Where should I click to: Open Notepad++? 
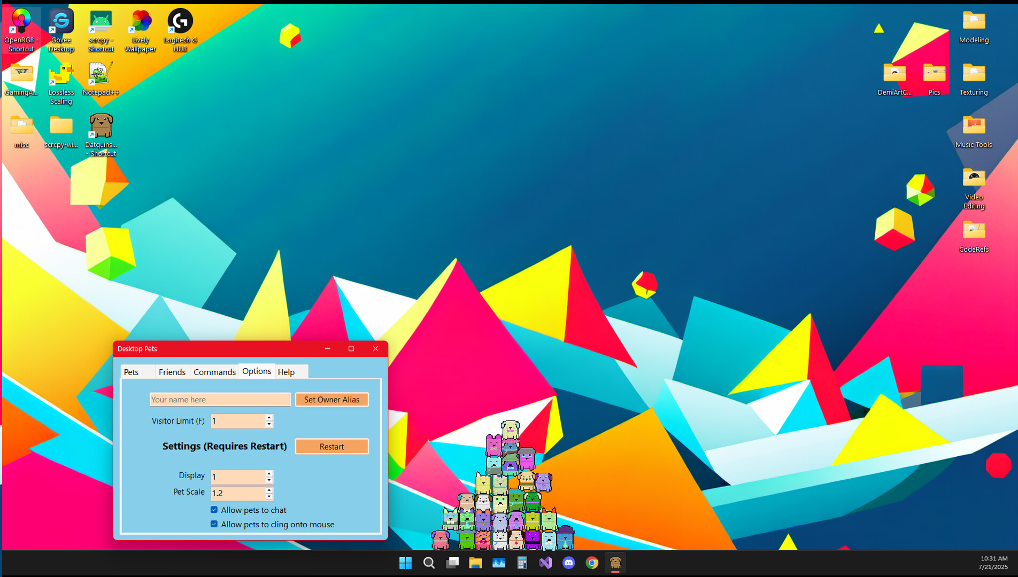[x=101, y=74]
